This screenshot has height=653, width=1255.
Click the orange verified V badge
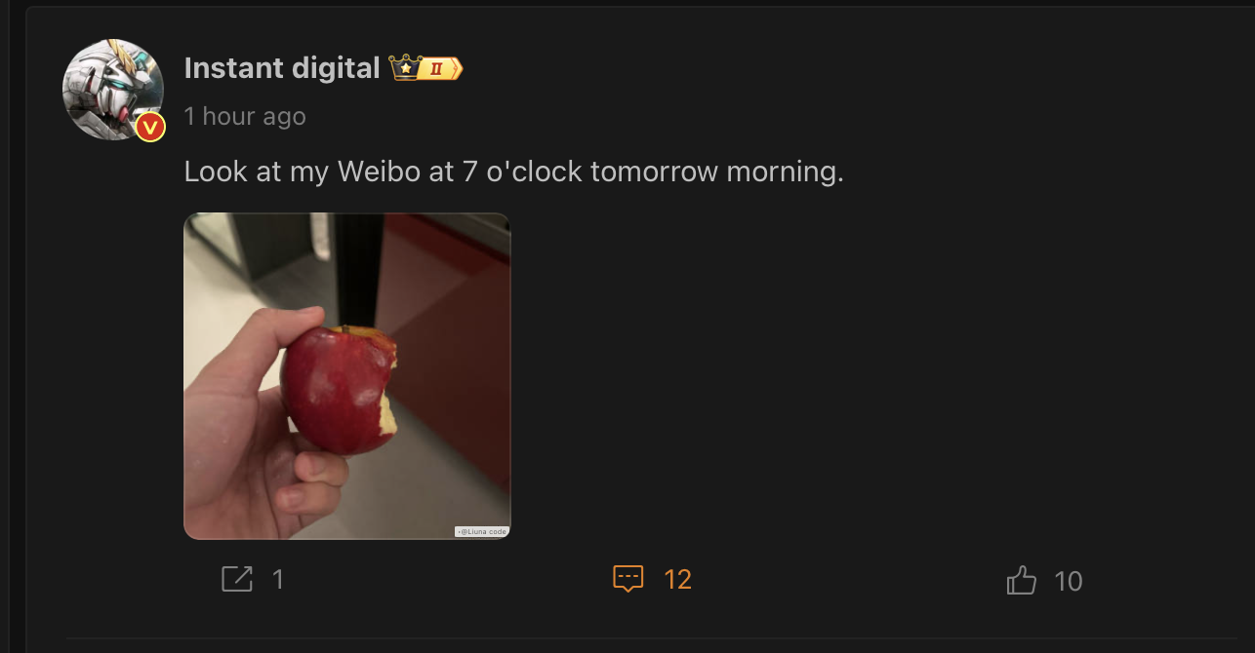click(149, 127)
